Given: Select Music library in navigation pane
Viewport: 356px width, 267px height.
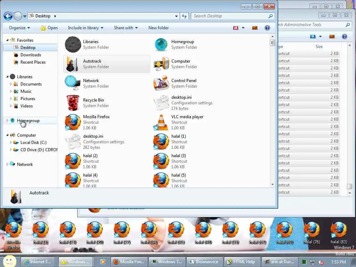Looking at the screenshot, I should coord(26,91).
